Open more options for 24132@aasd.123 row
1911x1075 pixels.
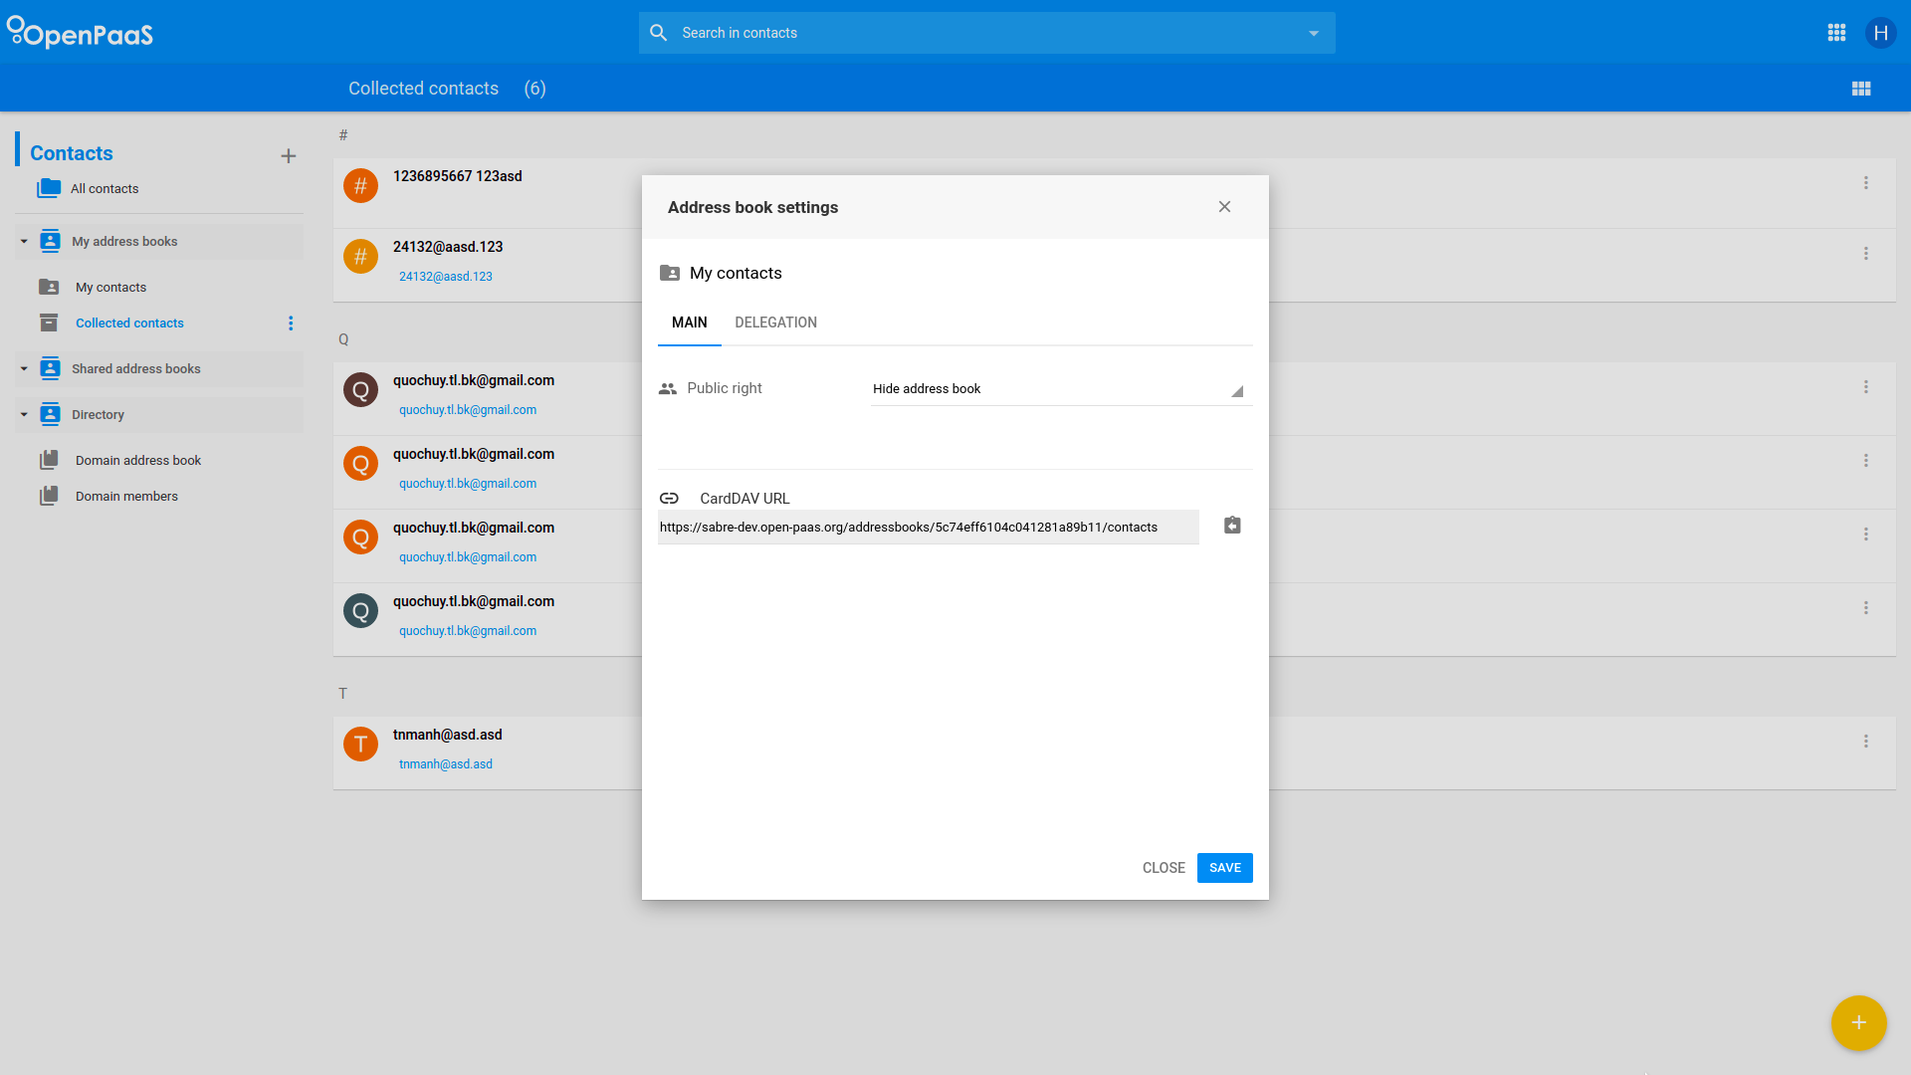click(x=1866, y=254)
